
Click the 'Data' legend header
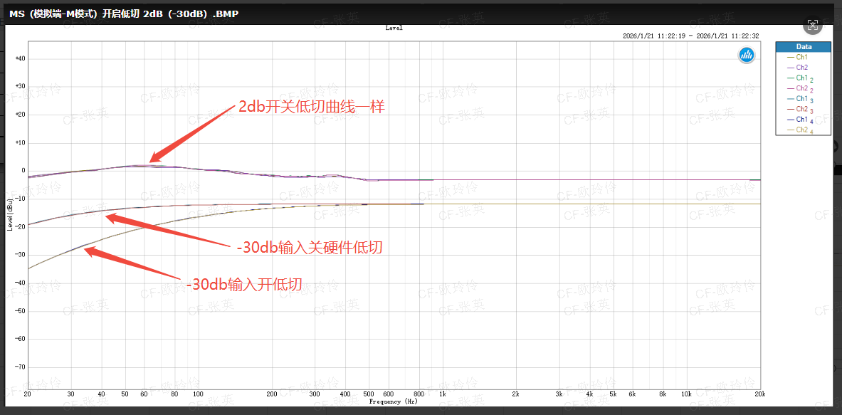[x=804, y=47]
